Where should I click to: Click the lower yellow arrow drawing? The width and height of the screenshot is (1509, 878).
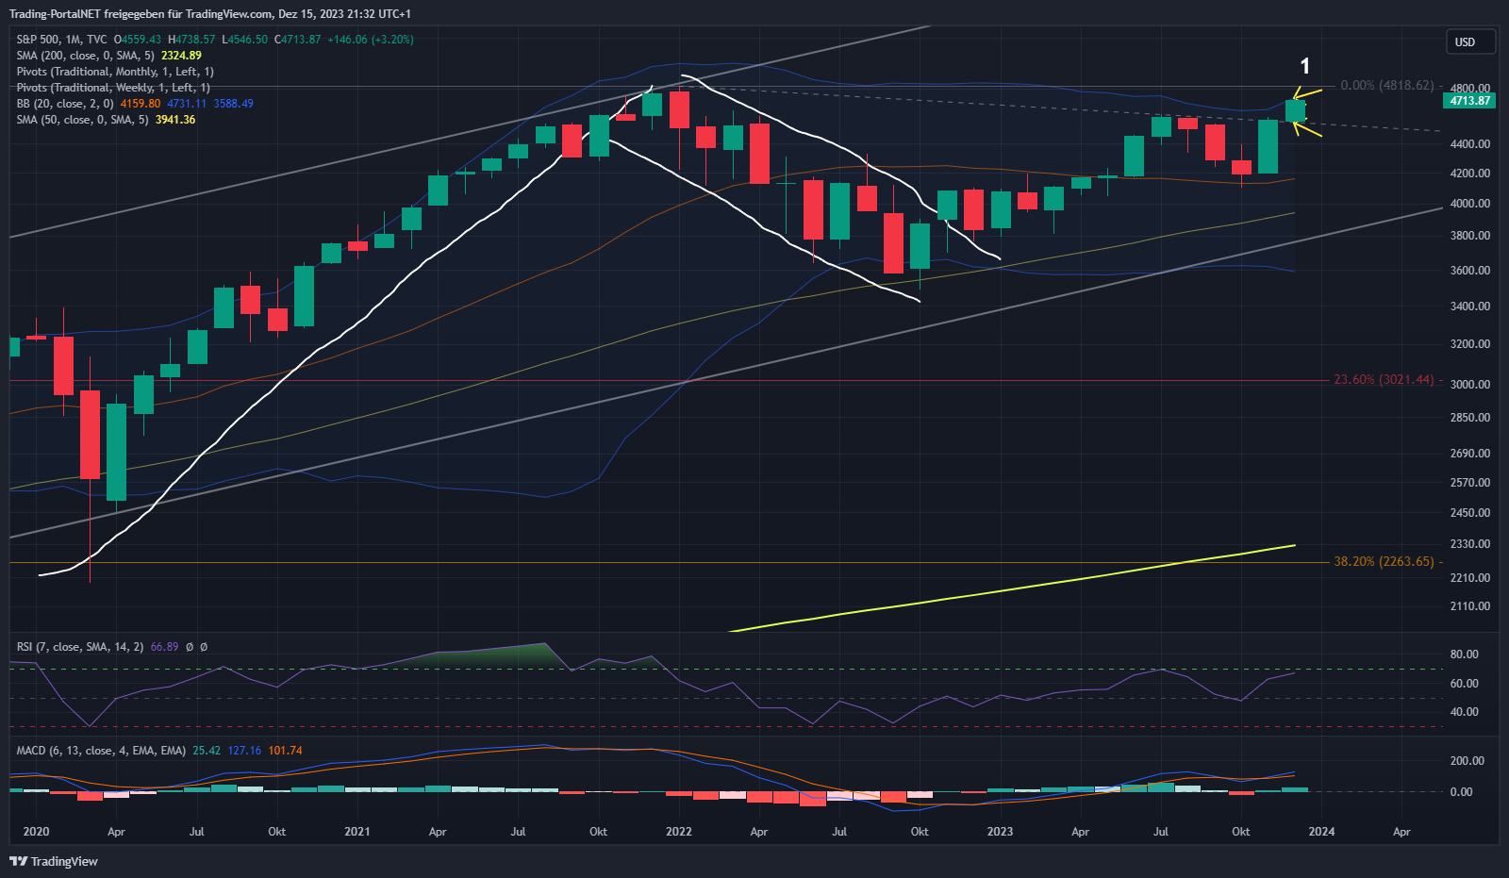coord(1308,130)
